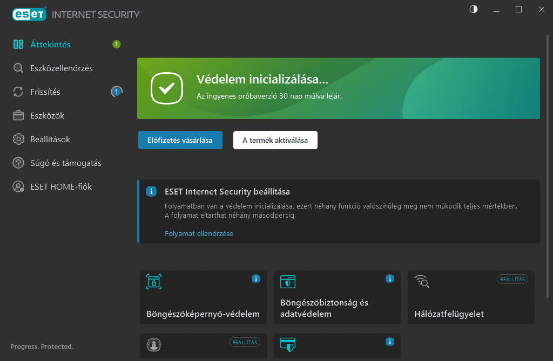This screenshot has width=553, height=361.
Task: Click the ESET logo in the title bar
Action: pos(29,14)
